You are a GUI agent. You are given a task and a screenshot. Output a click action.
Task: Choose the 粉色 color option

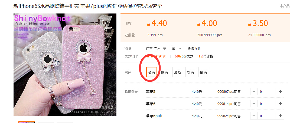click(x=191, y=72)
